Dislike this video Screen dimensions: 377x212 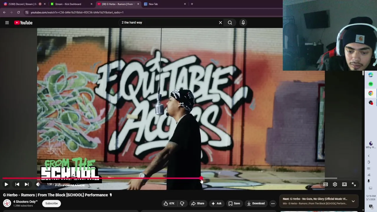point(182,203)
